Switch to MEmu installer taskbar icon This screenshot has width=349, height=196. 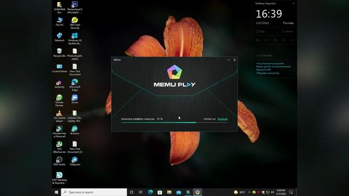pos(197,192)
